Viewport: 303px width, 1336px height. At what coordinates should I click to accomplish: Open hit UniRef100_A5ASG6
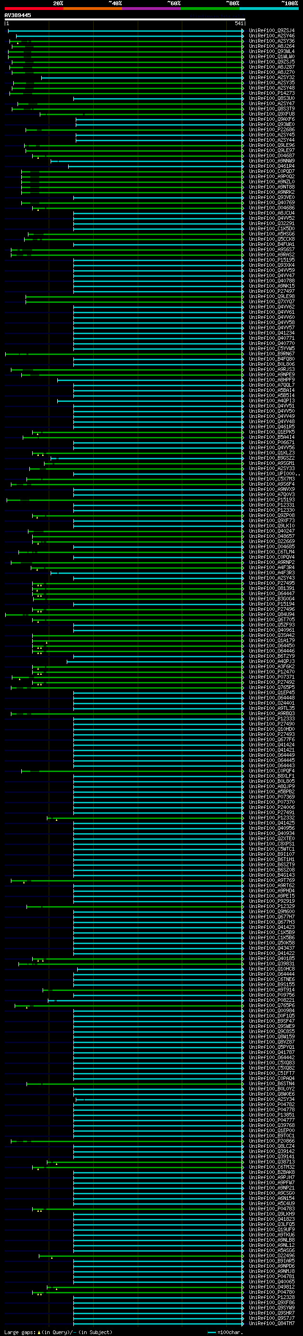click(271, 1250)
